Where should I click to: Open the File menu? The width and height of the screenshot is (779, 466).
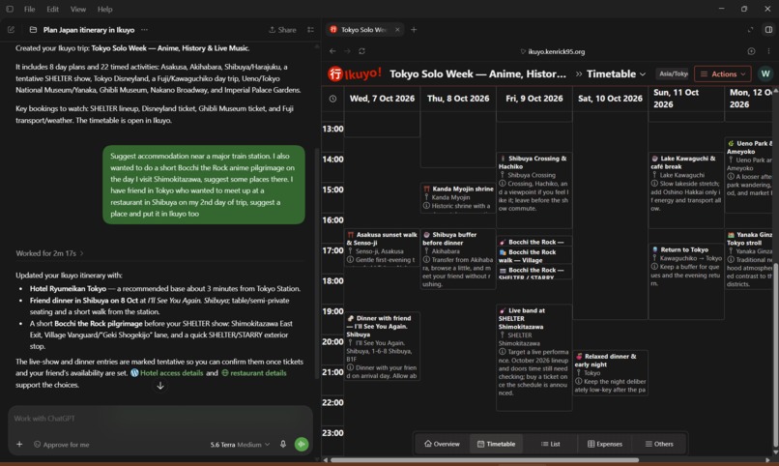30,9
